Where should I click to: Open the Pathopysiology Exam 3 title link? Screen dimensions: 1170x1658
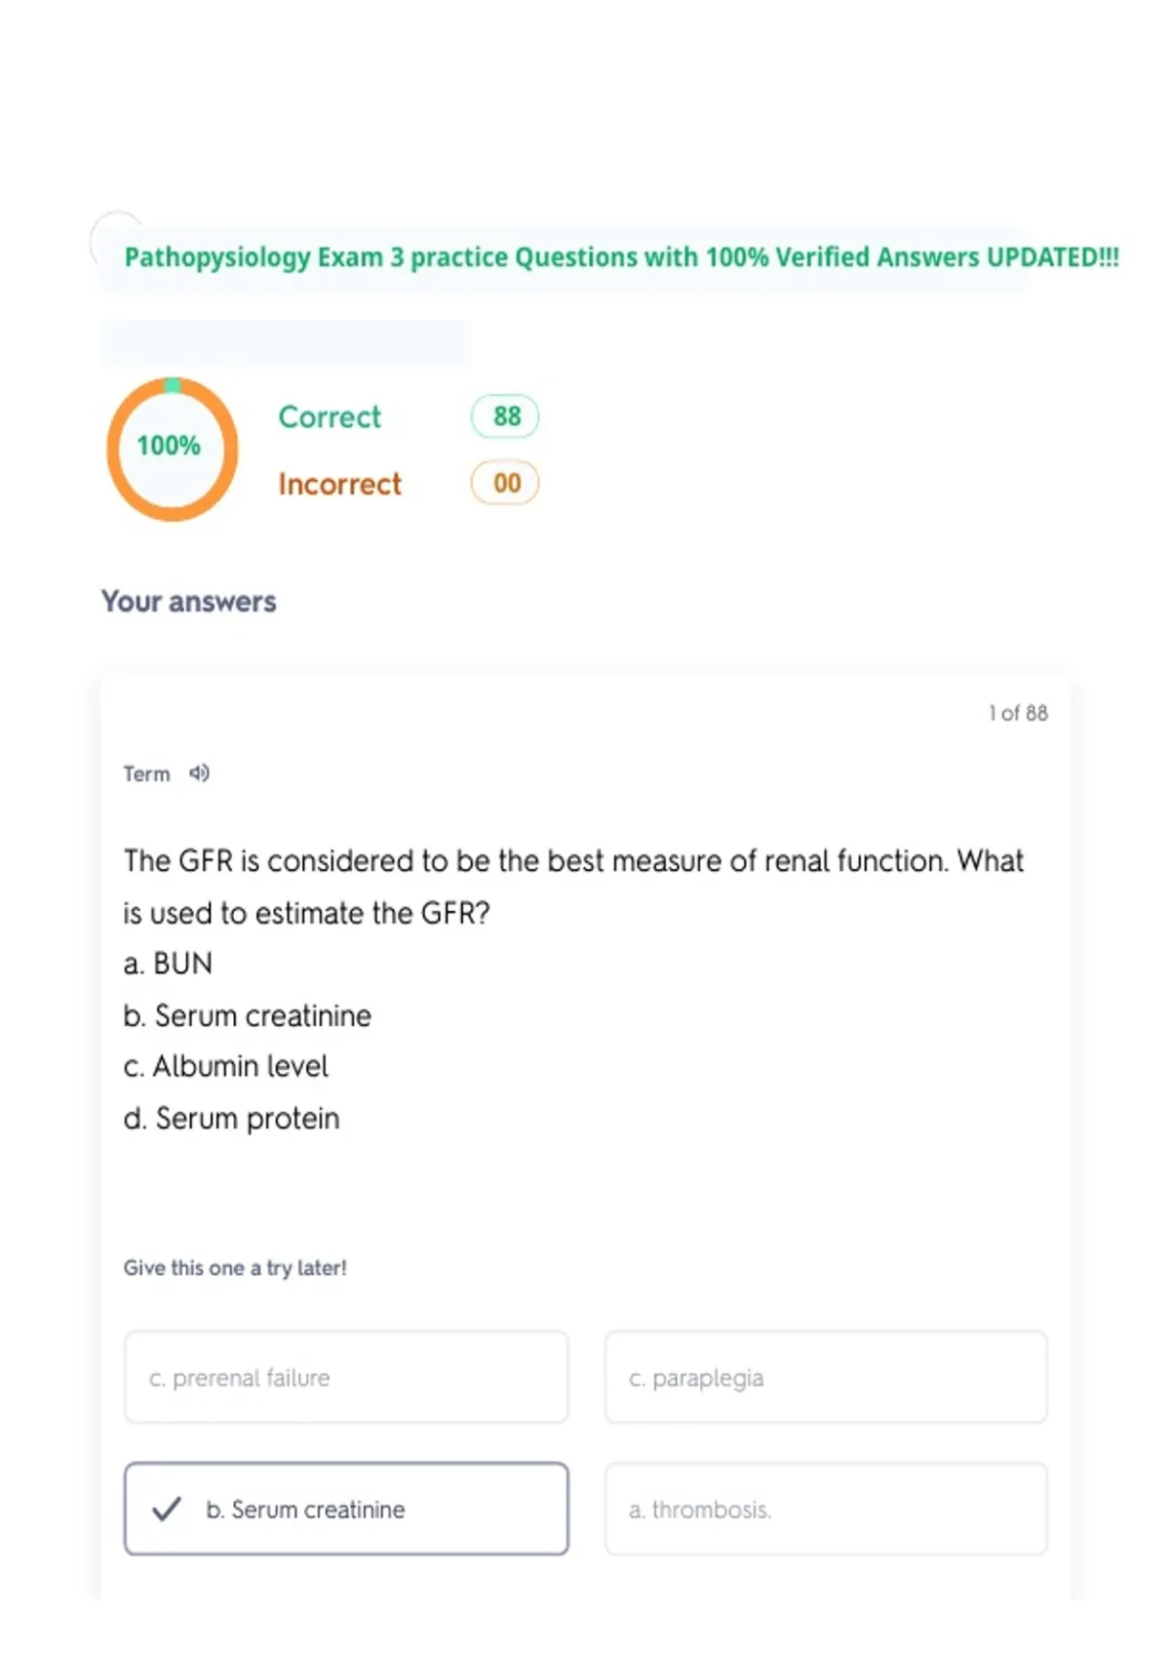tap(621, 257)
